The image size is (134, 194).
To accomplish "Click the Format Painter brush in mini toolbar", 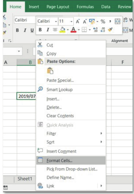I will [x=110, y=29].
